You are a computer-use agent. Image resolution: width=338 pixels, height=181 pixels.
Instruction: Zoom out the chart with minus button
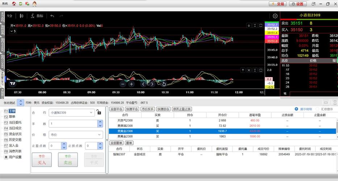pyautogui.click(x=123, y=84)
